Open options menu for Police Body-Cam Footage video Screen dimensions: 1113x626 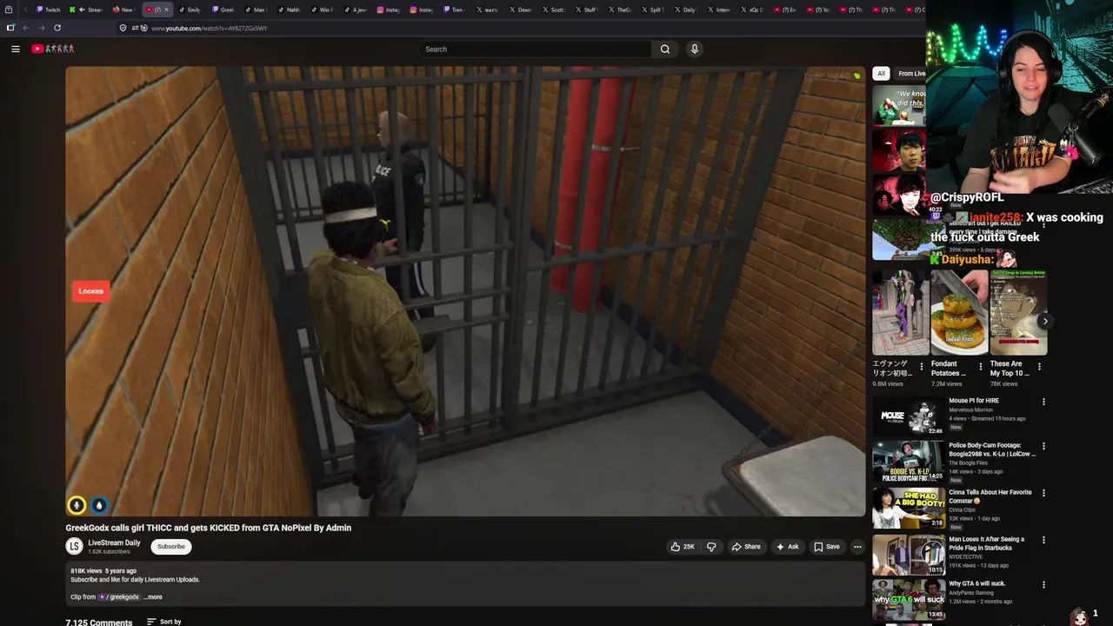pos(1043,446)
